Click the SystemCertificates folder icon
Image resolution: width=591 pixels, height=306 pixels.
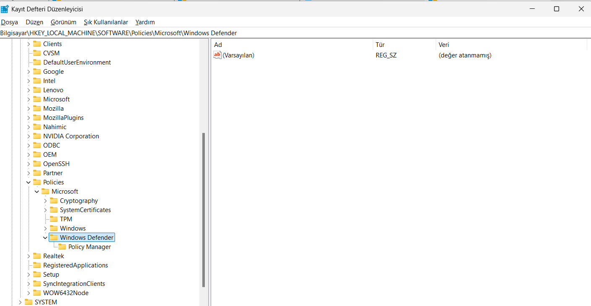pos(54,210)
